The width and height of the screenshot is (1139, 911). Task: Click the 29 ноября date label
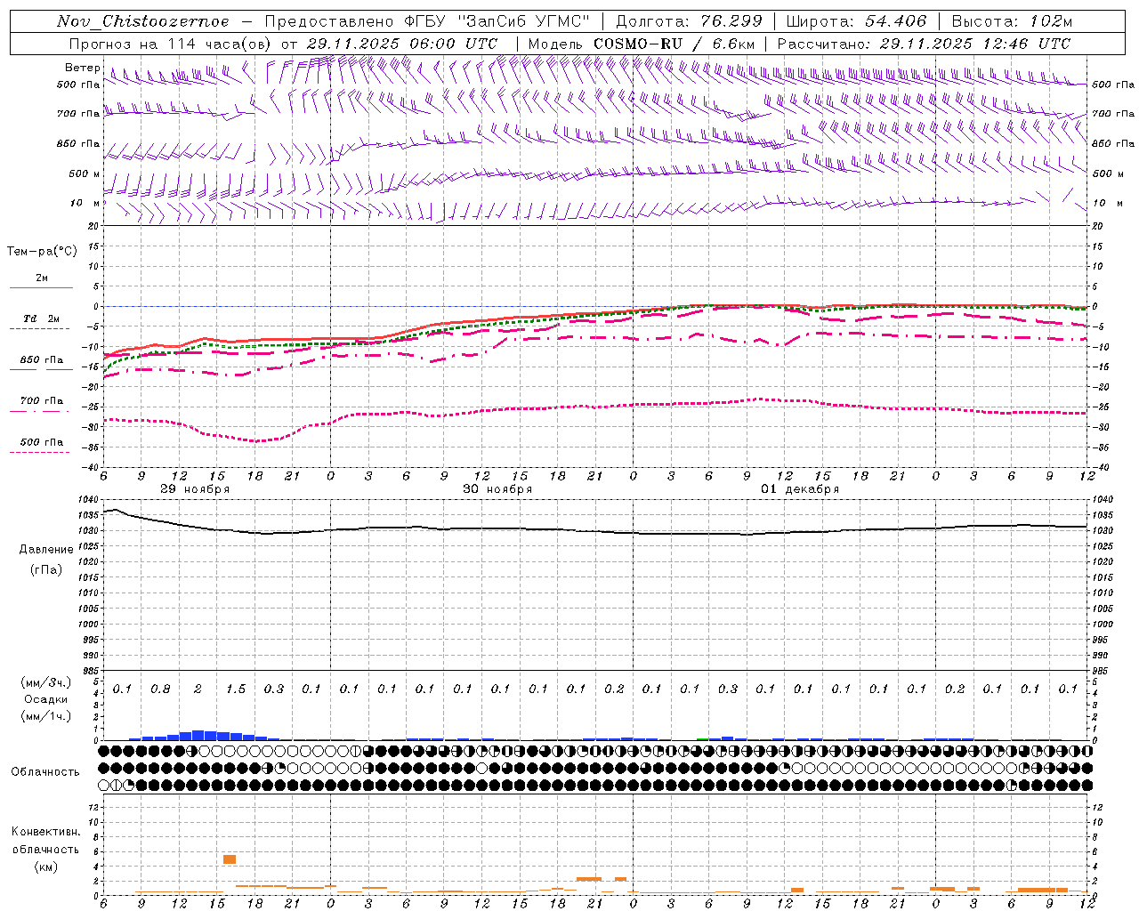195,489
